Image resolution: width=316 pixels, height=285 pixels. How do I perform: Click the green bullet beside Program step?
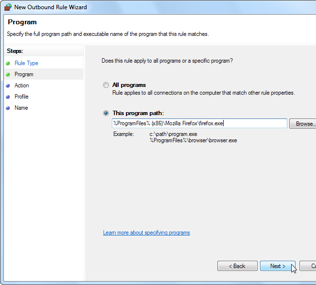(8, 74)
